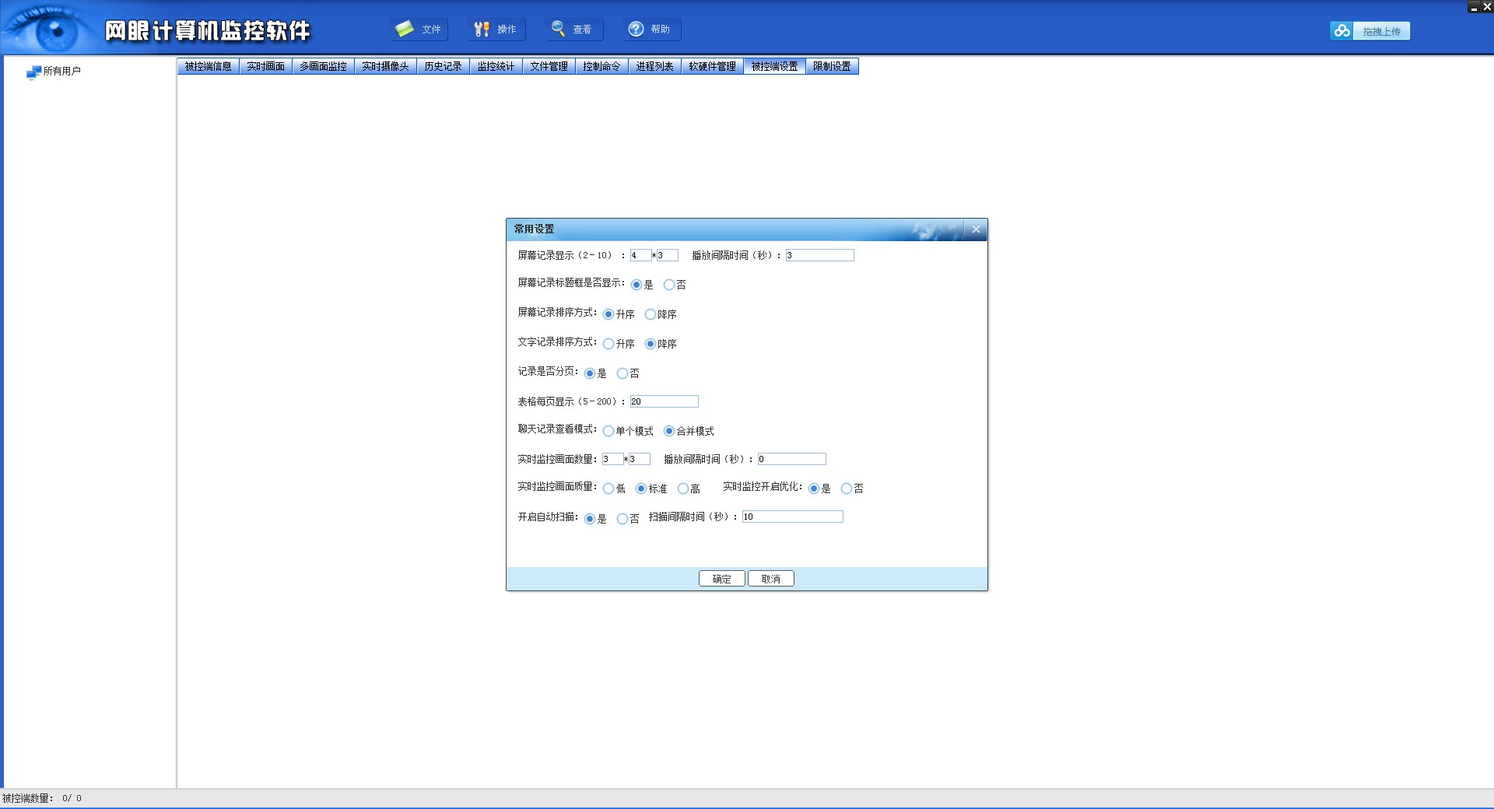This screenshot has height=809, width=1494.
Task: Open the 限制设置 tab
Action: coord(832,67)
